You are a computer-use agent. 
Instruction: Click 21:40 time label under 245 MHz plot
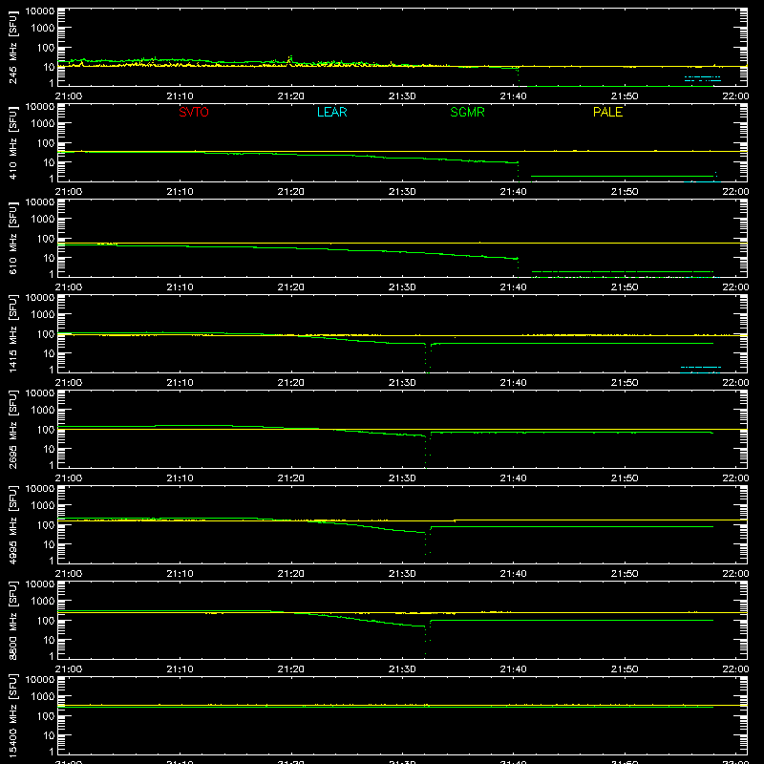(514, 96)
